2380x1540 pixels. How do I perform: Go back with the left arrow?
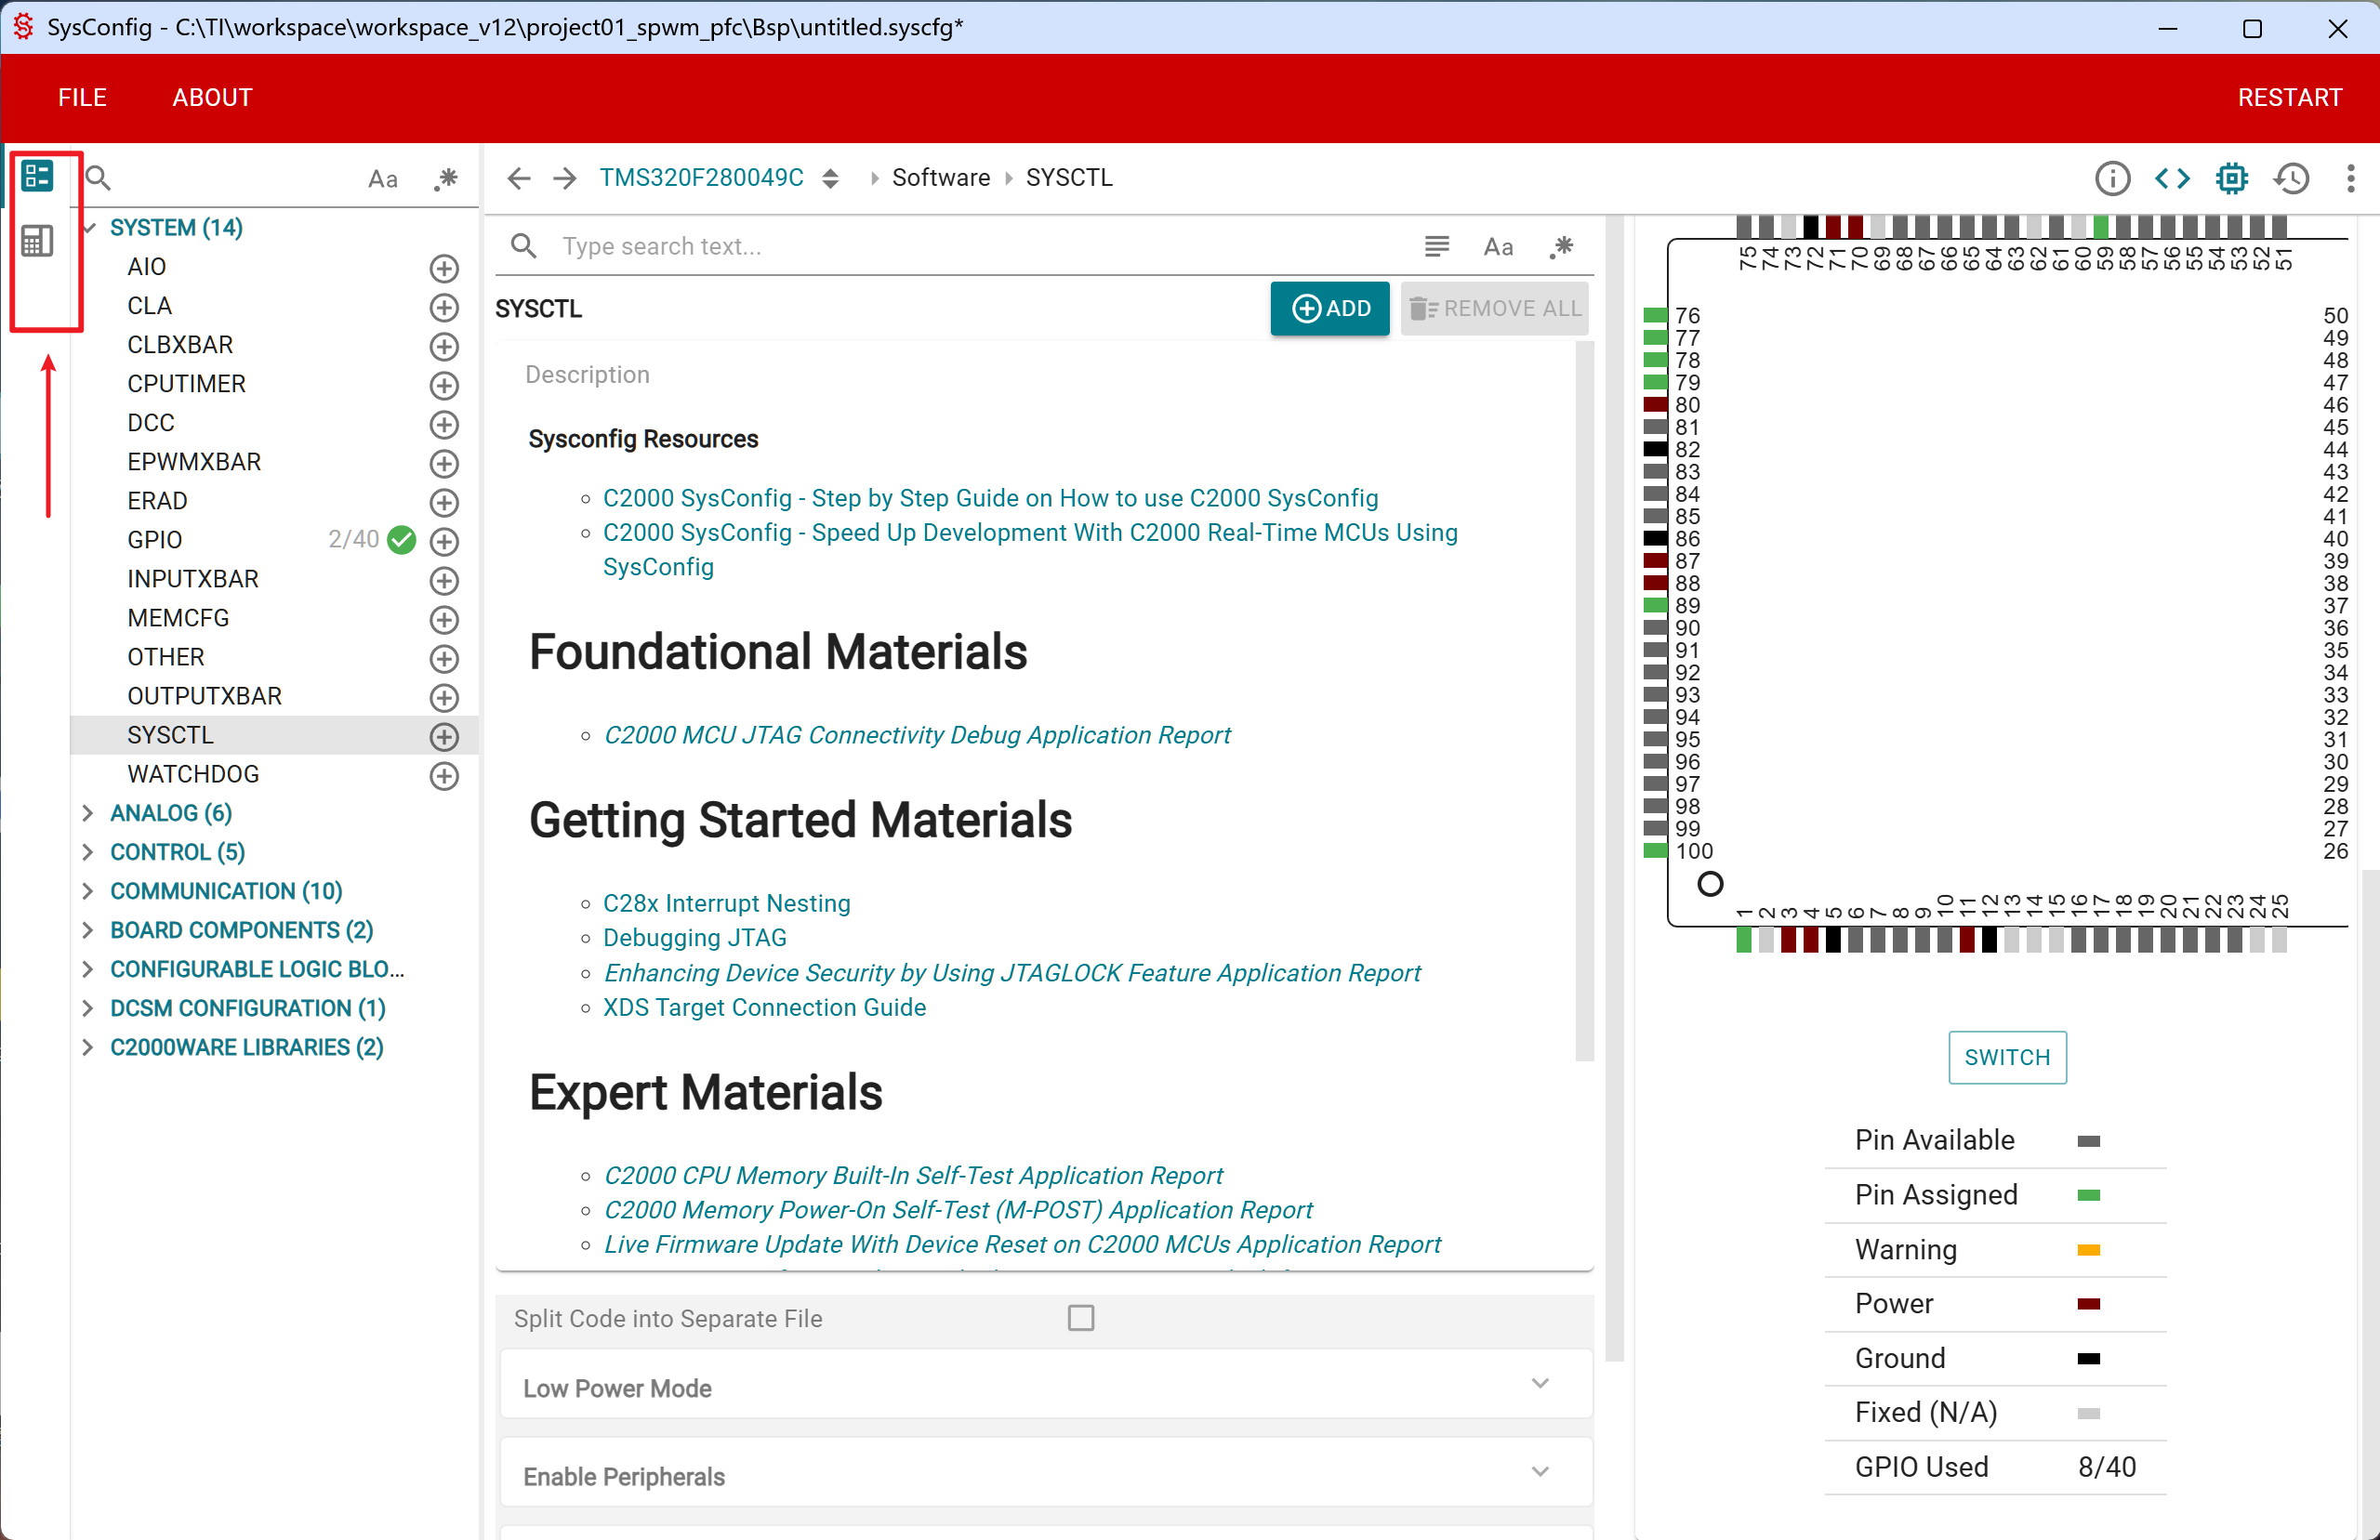tap(518, 178)
